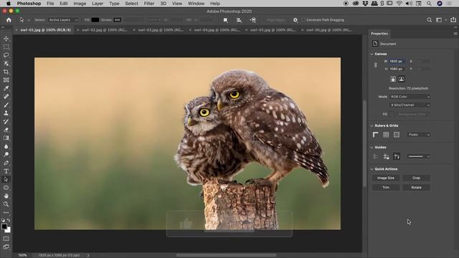Open path arrangement options

252,20
